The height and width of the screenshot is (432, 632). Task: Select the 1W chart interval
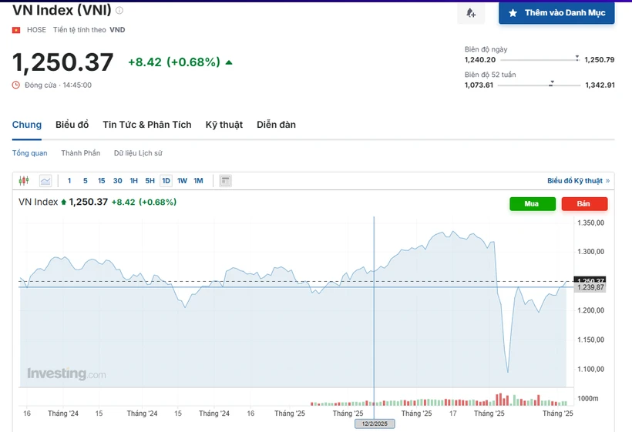click(182, 181)
